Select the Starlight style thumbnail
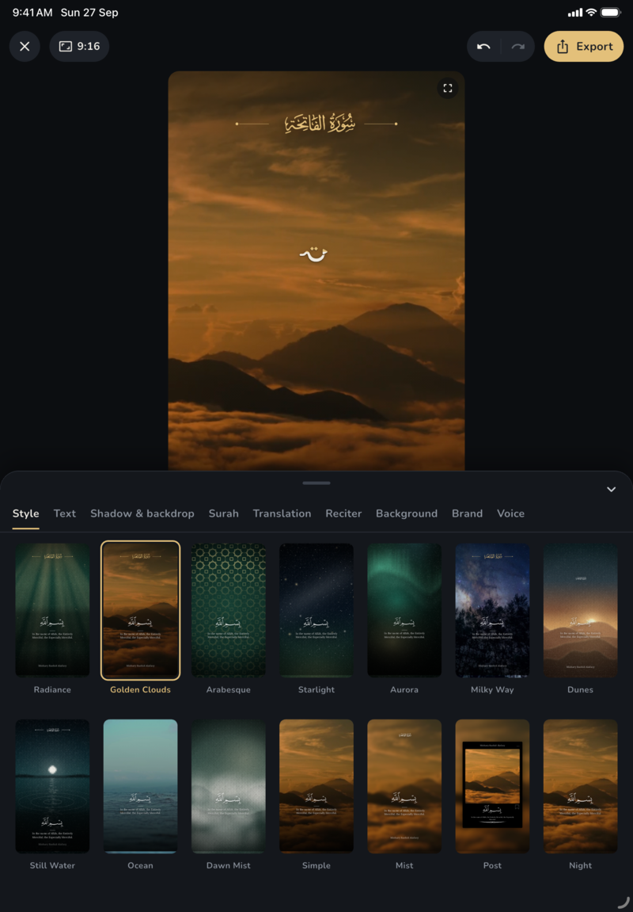 pyautogui.click(x=316, y=610)
